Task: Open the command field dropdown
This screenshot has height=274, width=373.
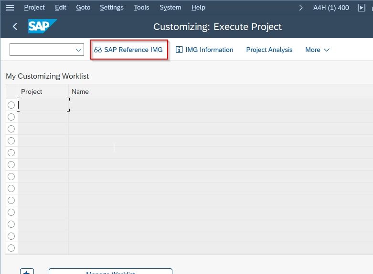Action: click(78, 50)
